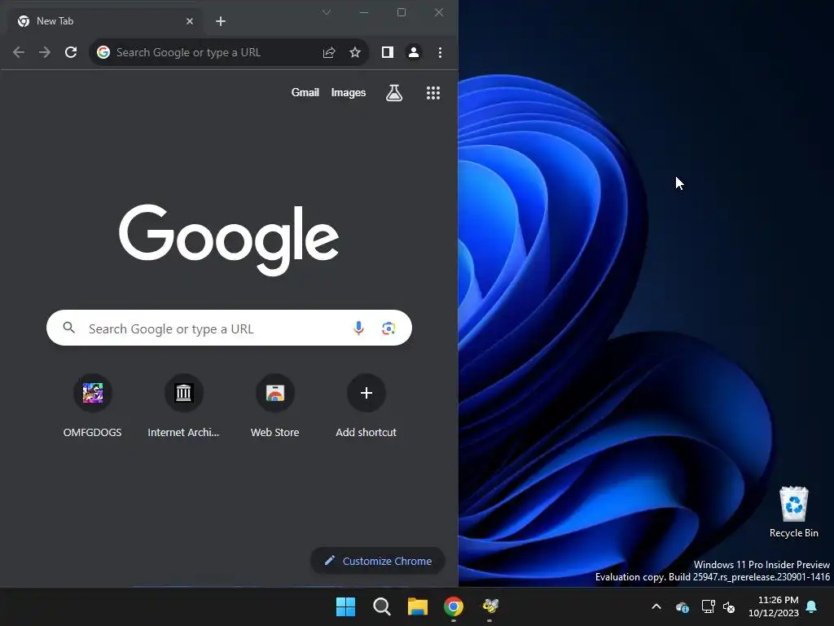Viewport: 834px width, 626px height.
Task: Search by image with Google Lens
Action: click(388, 328)
